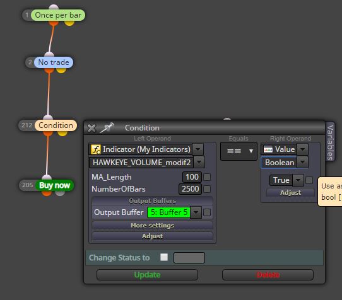
Task: Toggle the checkbox next to True value
Action: pos(309,180)
